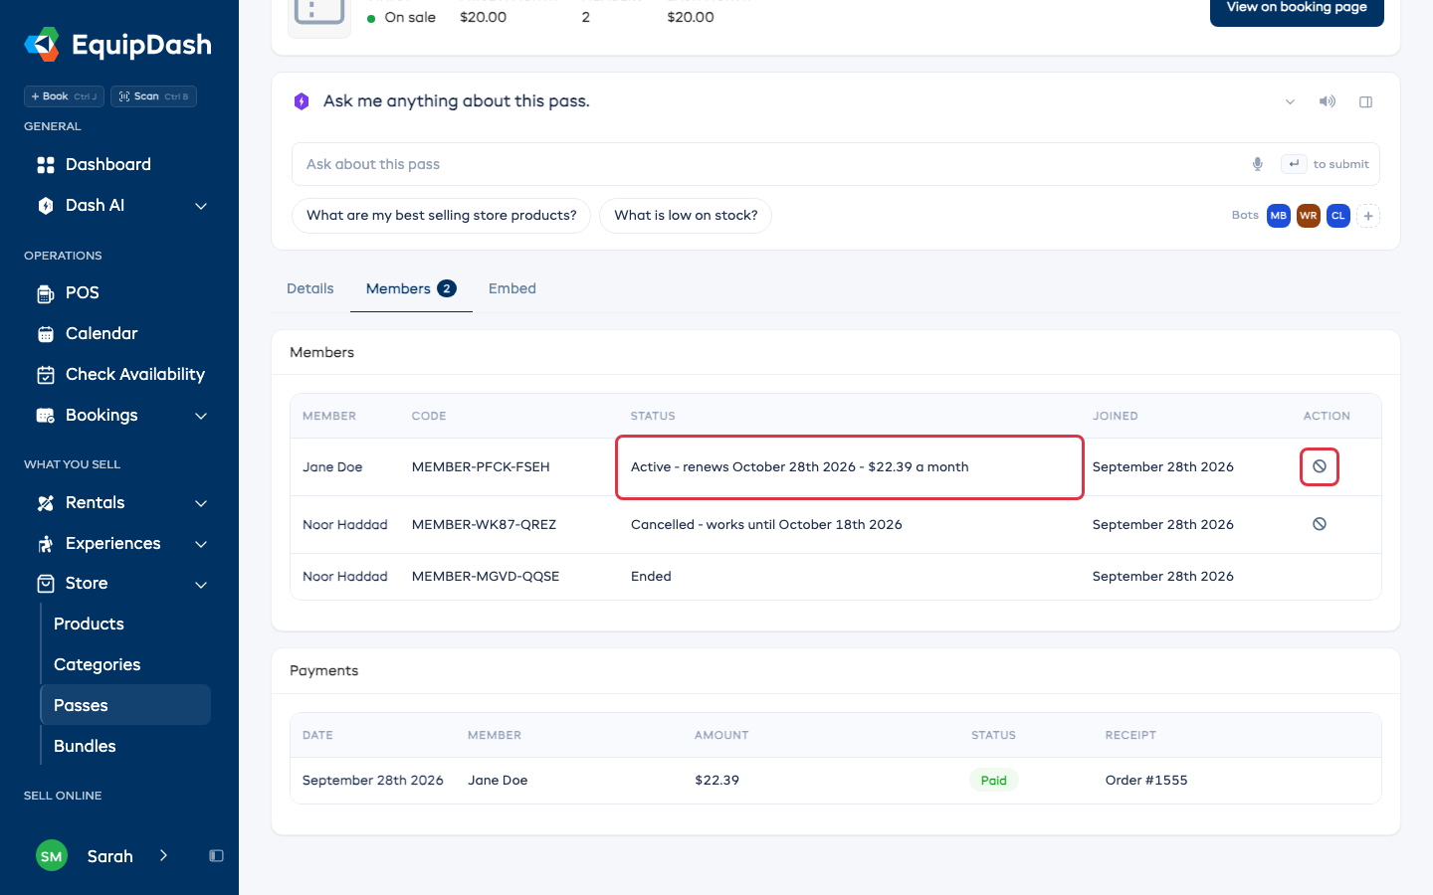This screenshot has width=1433, height=895.
Task: Click the purple Dash AI icon beside the prompt
Action: (302, 101)
